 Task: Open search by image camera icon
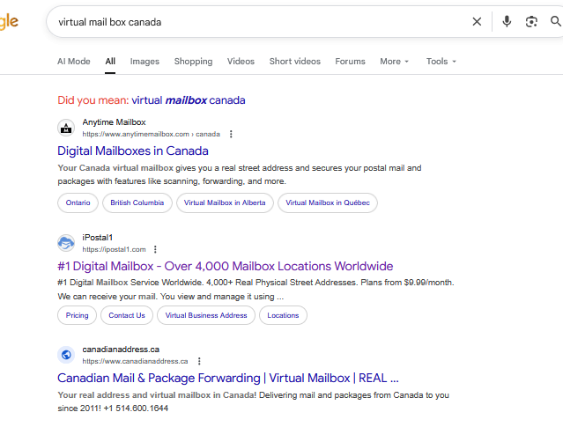point(531,22)
